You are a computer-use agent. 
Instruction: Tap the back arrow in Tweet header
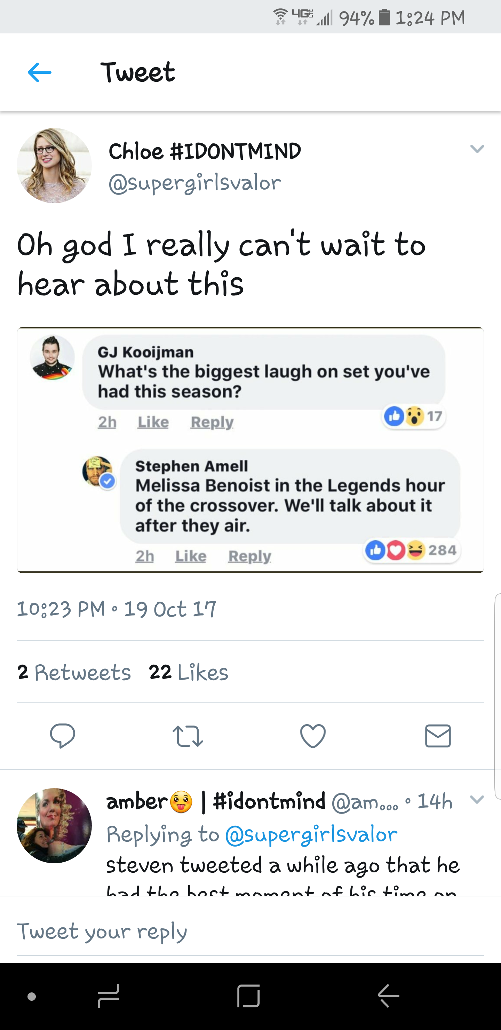coord(40,72)
